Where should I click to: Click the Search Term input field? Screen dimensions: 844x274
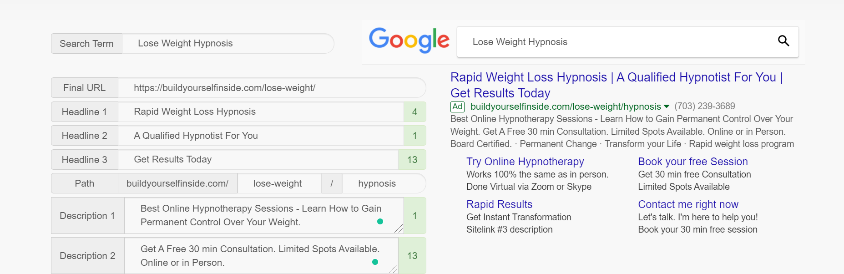pos(227,44)
